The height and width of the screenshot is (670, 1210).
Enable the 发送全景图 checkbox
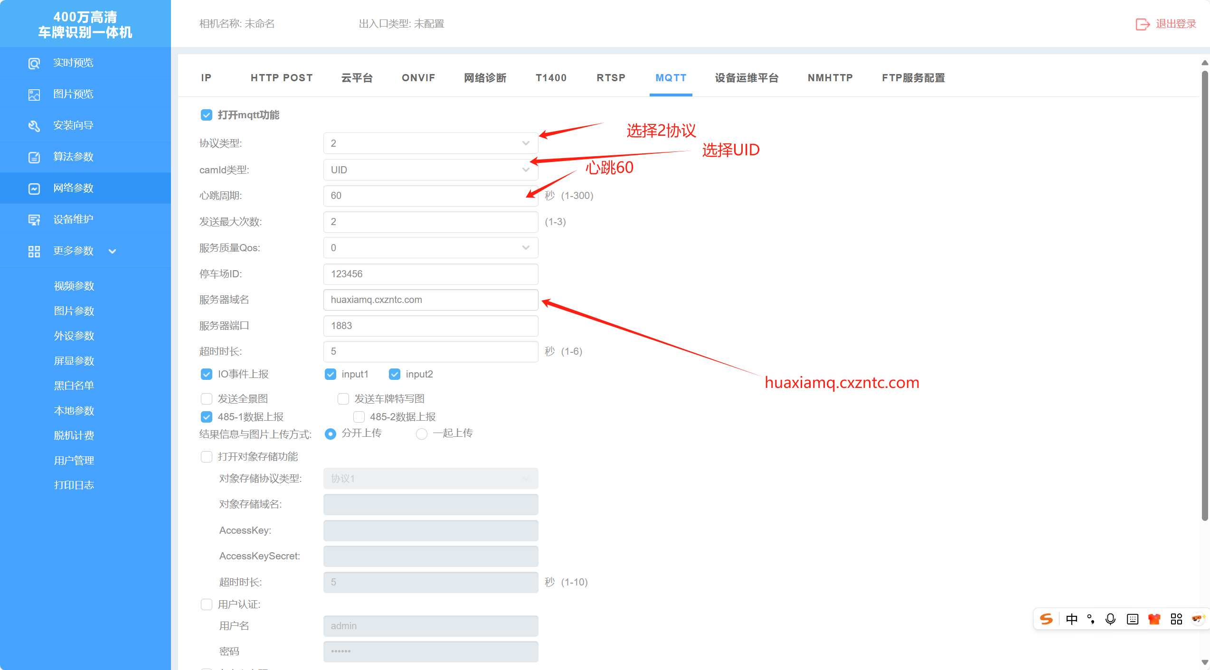207,399
